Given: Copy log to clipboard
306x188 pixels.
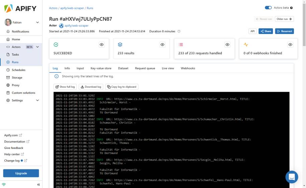Looking at the screenshot, I should [x=122, y=87].
